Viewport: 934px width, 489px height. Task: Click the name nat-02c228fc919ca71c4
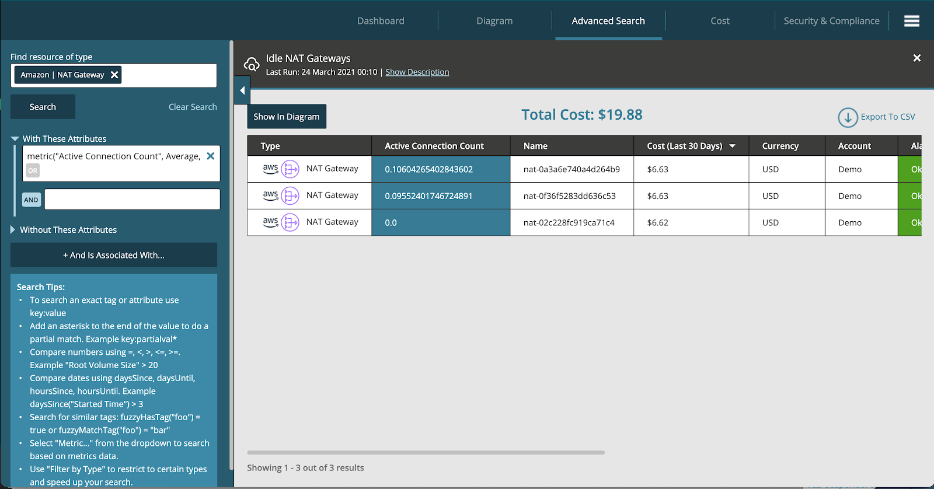point(569,222)
